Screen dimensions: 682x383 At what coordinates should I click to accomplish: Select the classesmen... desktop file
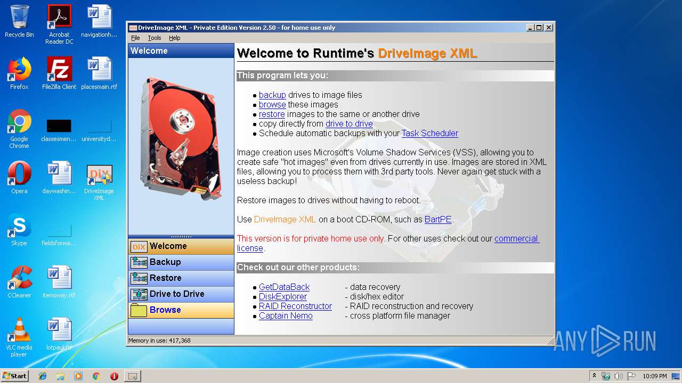point(59,131)
